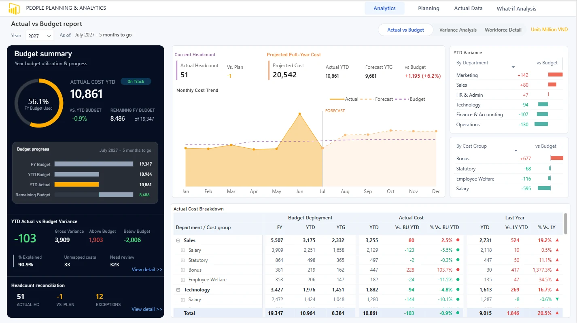Click the red up triangle in Bonus row
Viewport: 577px width, 323px height.
point(557,270)
